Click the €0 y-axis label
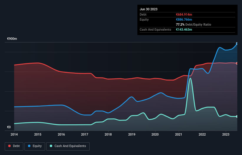The image size is (242, 155). point(9,127)
